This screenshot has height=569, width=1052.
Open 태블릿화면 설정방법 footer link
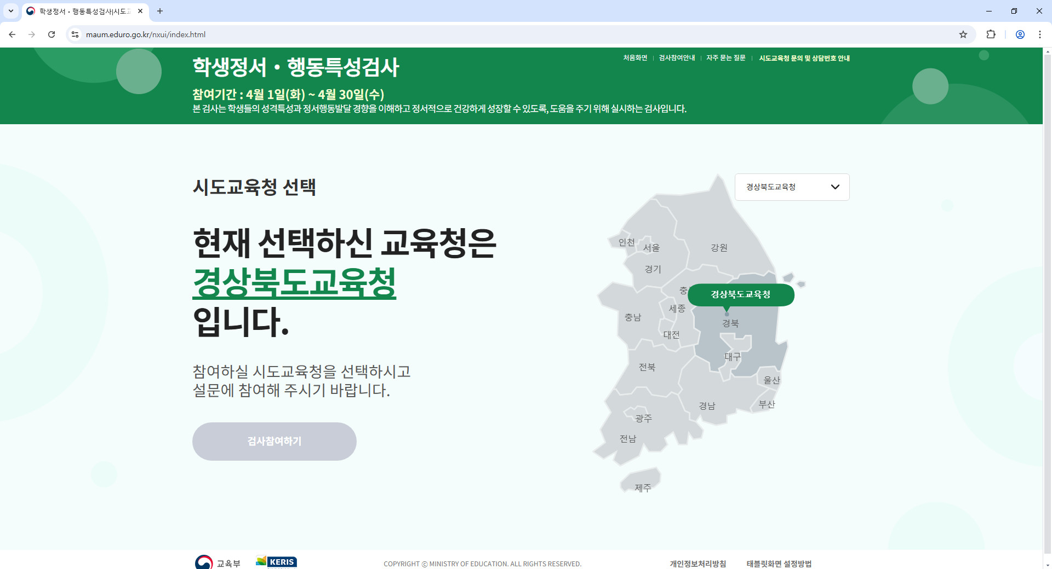click(779, 564)
